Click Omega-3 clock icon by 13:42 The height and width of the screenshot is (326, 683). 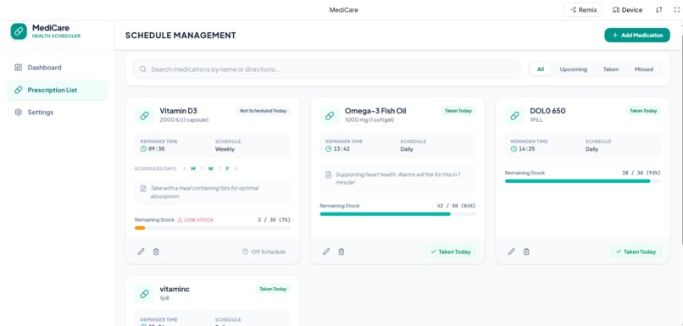coord(329,149)
